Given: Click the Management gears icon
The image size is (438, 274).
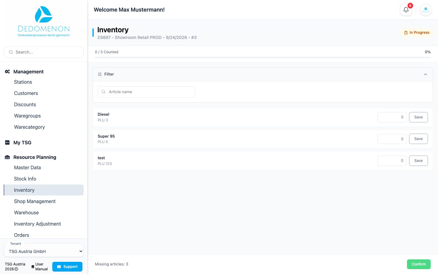Looking at the screenshot, I should [7, 72].
